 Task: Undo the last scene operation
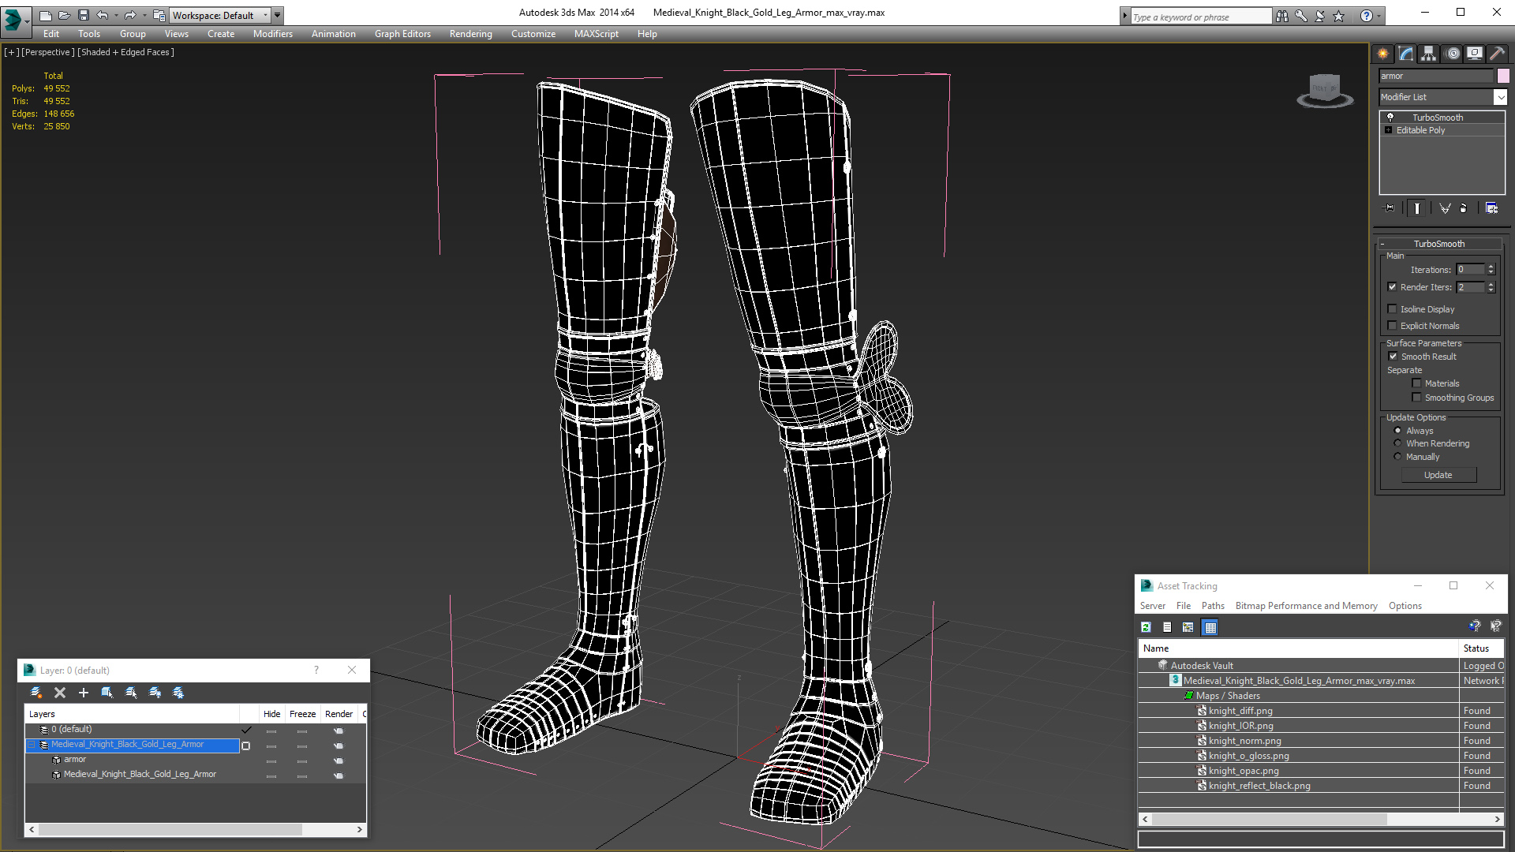(x=103, y=15)
